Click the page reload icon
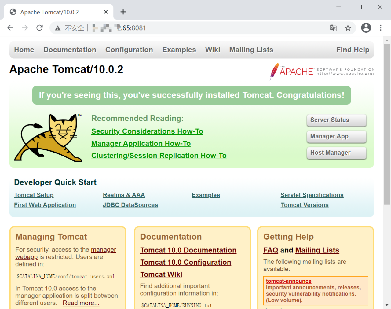The width and height of the screenshot is (391, 309). (39, 28)
